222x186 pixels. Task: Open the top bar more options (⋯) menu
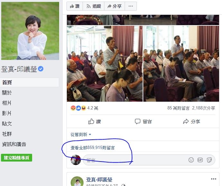coord(130,6)
